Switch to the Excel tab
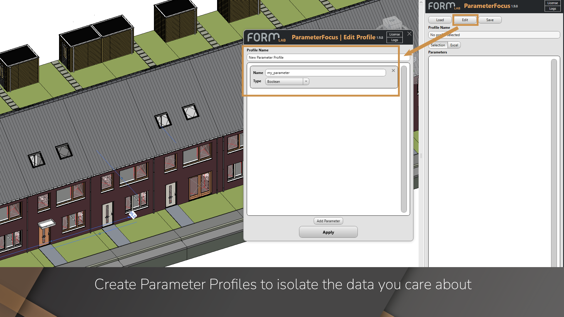 [454, 45]
